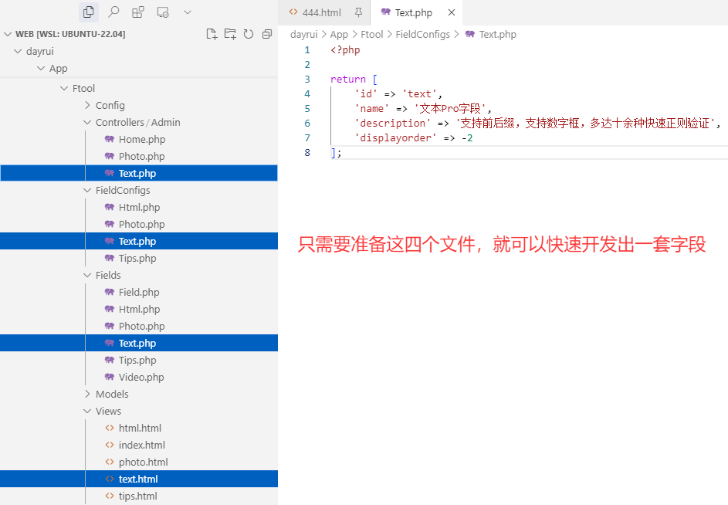The height and width of the screenshot is (505, 728).
Task: Open html.html in Views
Action: (x=139, y=428)
